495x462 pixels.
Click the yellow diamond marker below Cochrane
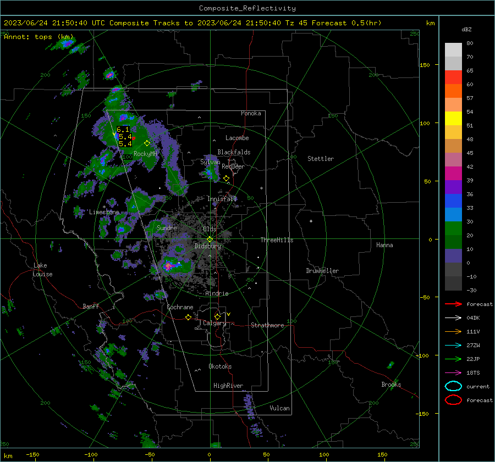tap(189, 317)
